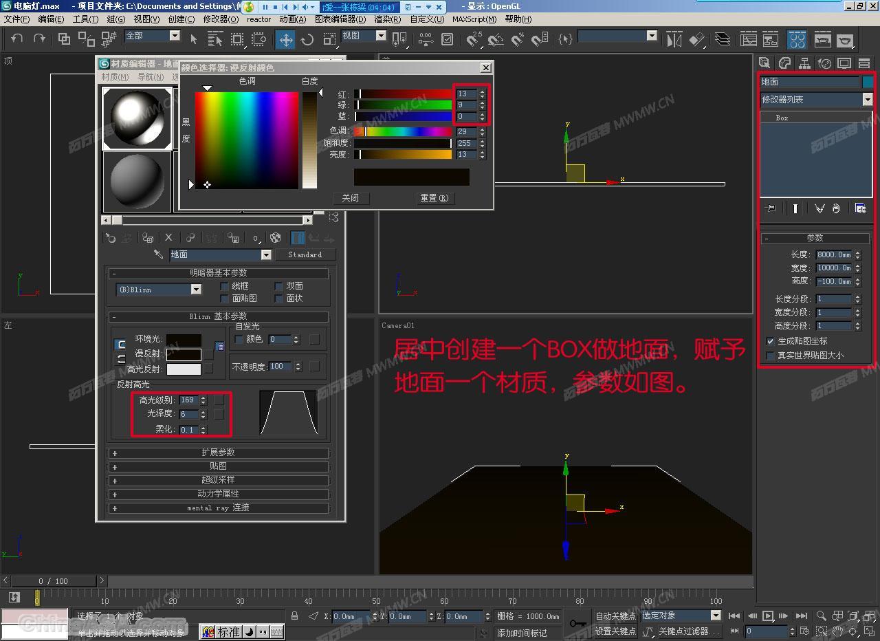Click the 高光反射 specular color swatch
Image resolution: width=880 pixels, height=641 pixels.
[184, 369]
